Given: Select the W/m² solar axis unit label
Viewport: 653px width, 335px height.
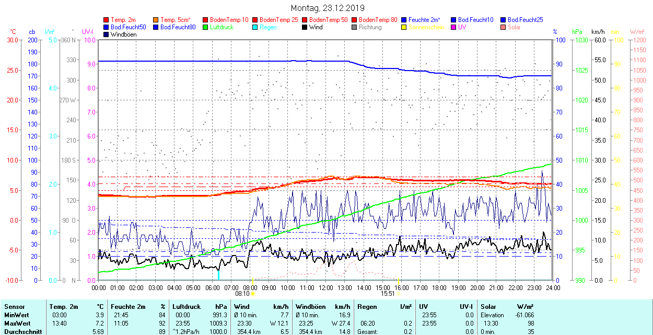Looking at the screenshot, I should 637,32.
